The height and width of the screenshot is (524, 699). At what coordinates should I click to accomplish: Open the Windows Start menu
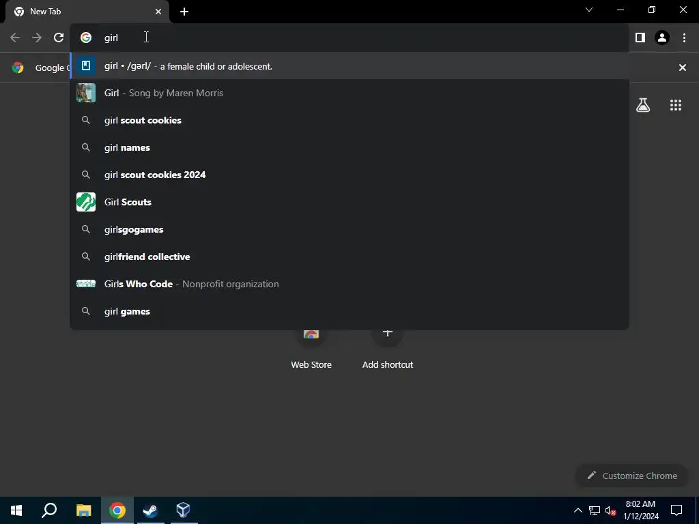click(x=16, y=510)
